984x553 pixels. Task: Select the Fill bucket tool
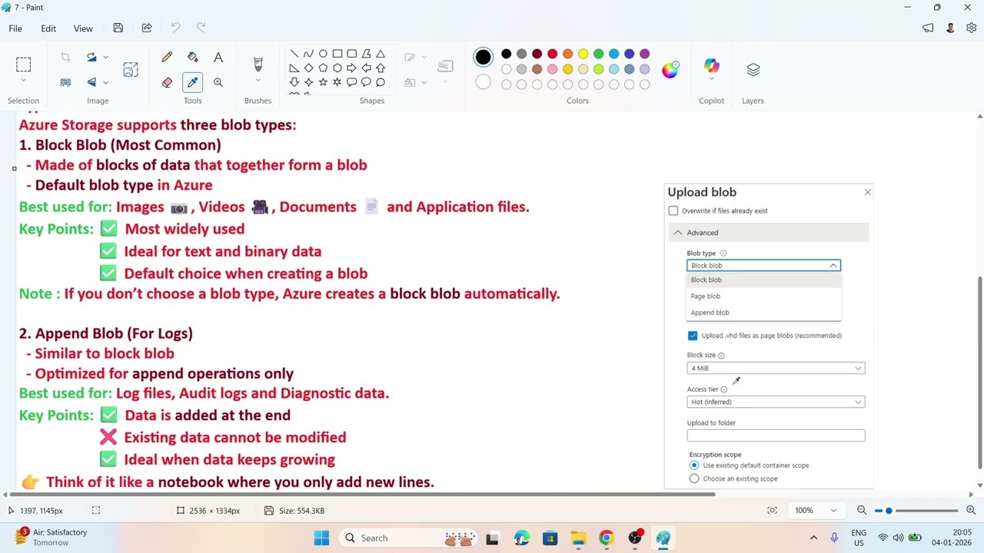point(192,57)
